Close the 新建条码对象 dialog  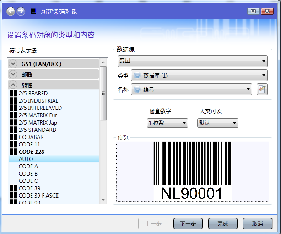pos(267,11)
